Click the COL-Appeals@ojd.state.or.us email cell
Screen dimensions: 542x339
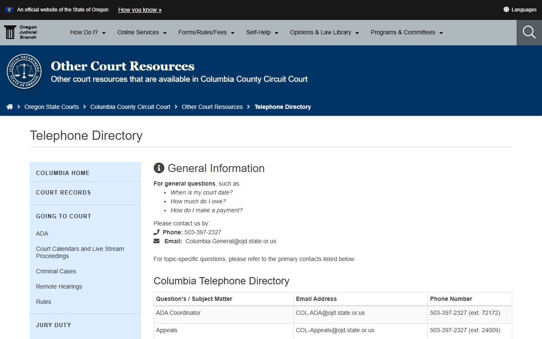360,331
